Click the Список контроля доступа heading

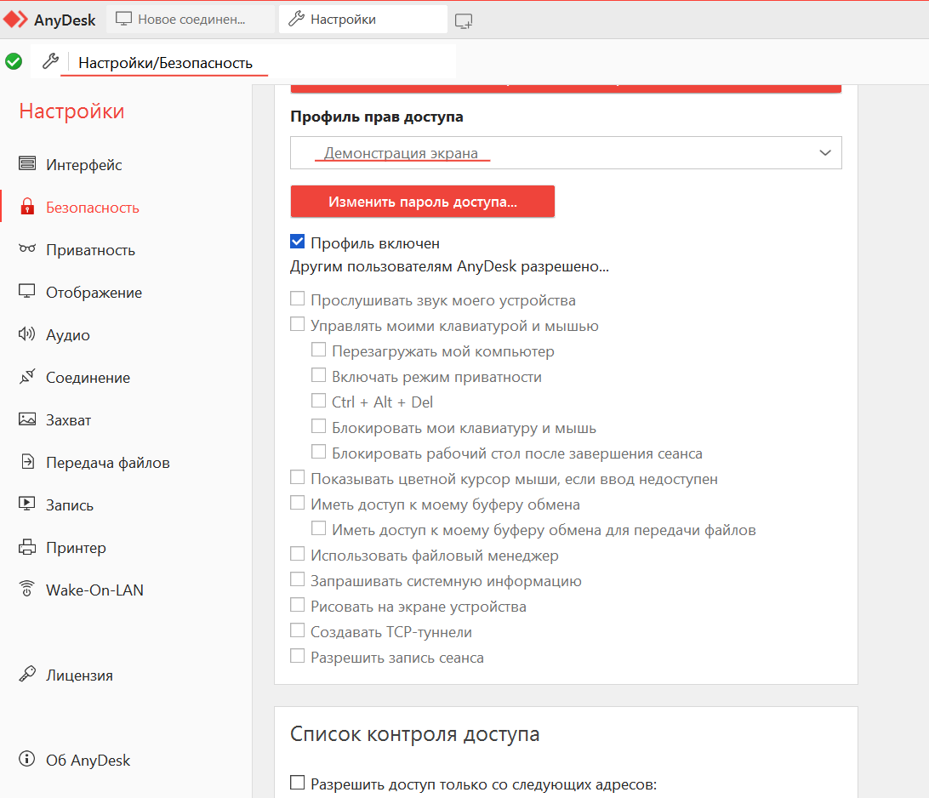pyautogui.click(x=415, y=733)
